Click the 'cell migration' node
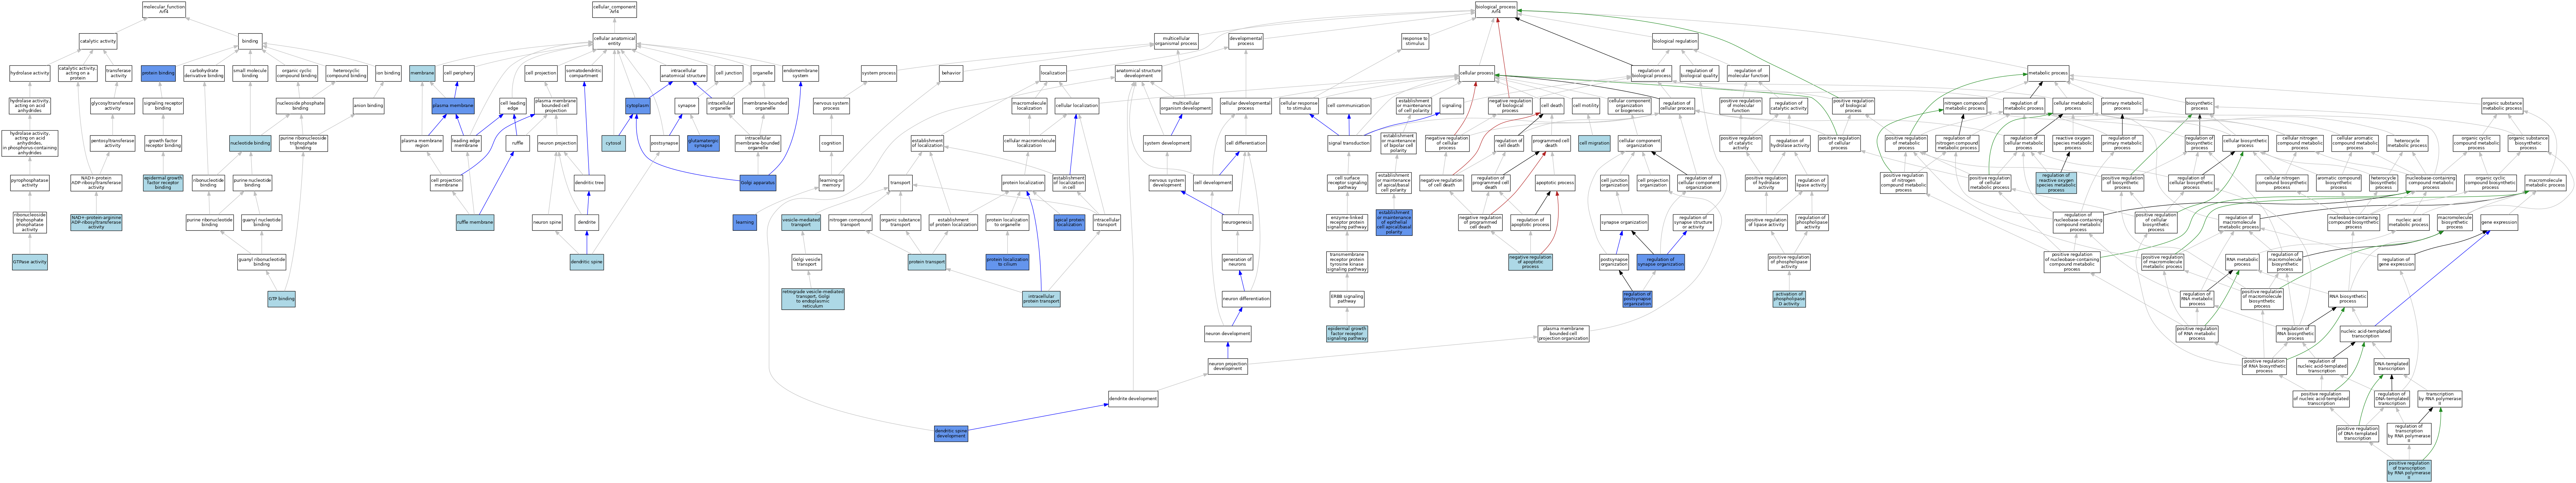Image resolution: width=2576 pixels, height=483 pixels. [x=1594, y=143]
